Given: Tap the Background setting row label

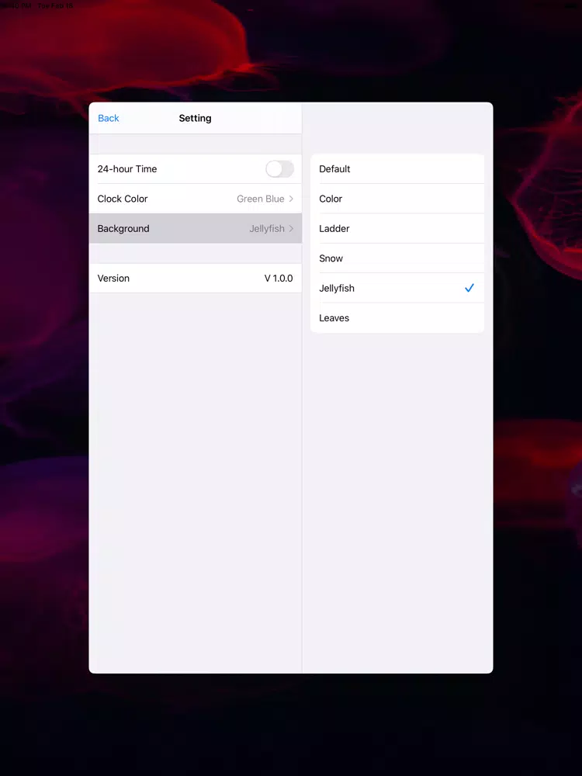Looking at the screenshot, I should coord(123,228).
